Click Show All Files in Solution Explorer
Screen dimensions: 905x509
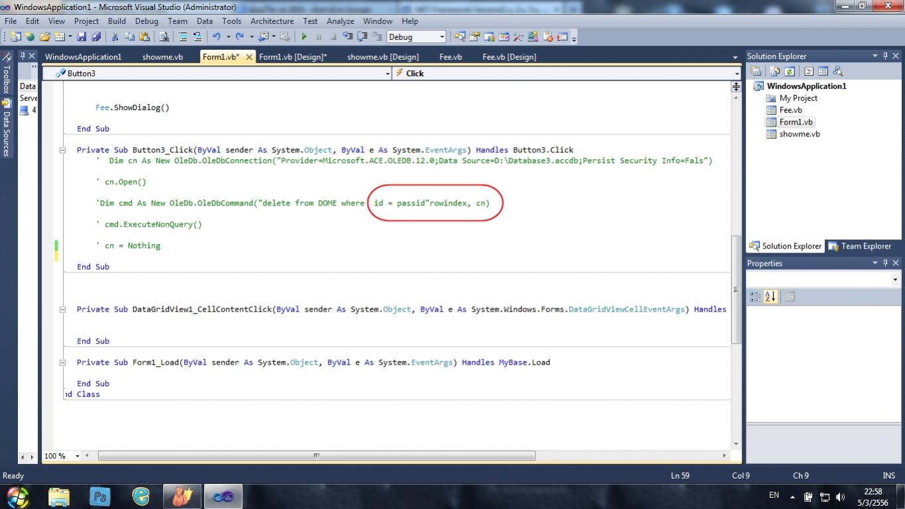click(774, 72)
